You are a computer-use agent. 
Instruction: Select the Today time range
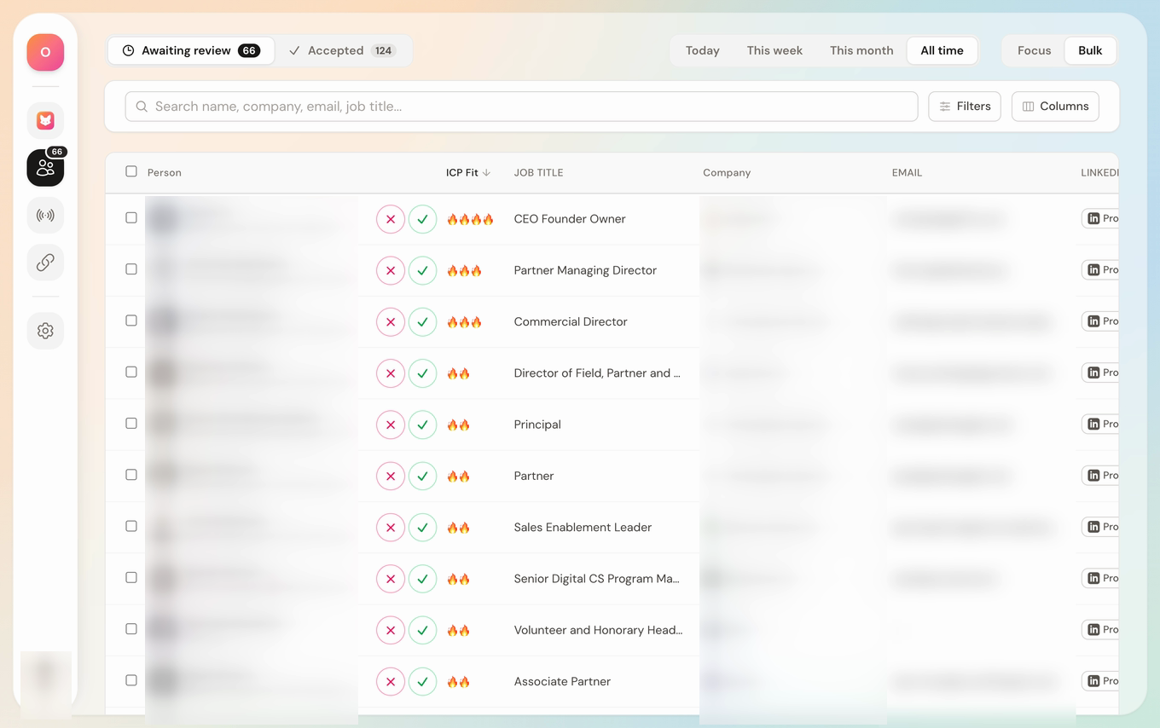[x=703, y=50]
